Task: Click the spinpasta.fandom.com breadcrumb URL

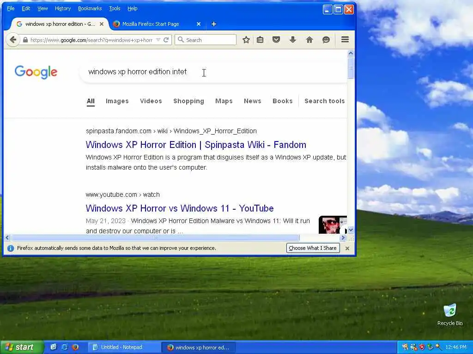Action: (171, 131)
